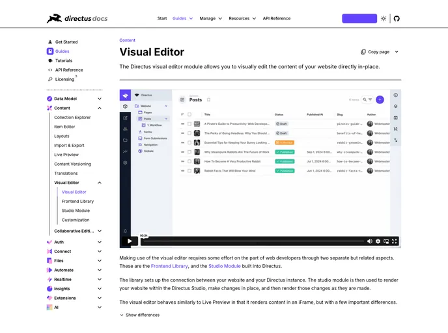Open the Studio Module sidebar entry
This screenshot has height=333, width=448.
pyautogui.click(x=76, y=211)
